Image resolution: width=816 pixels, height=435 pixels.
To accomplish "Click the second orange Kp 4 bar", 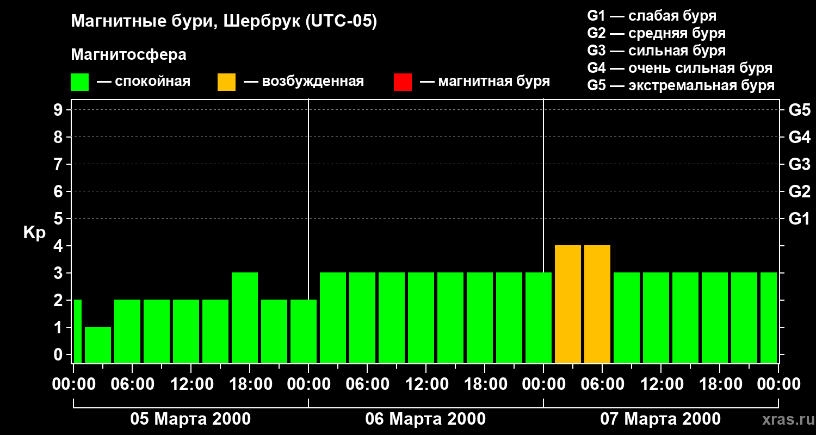I will (x=597, y=304).
